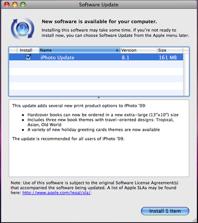Viewport: 198px width, 223px height.
Task: Click the window resize grip corner
Action: tap(194, 220)
